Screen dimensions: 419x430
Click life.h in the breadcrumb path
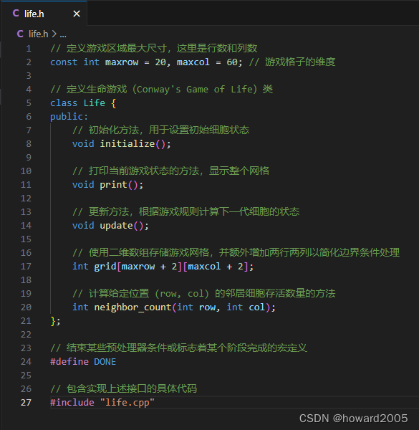pyautogui.click(x=39, y=34)
